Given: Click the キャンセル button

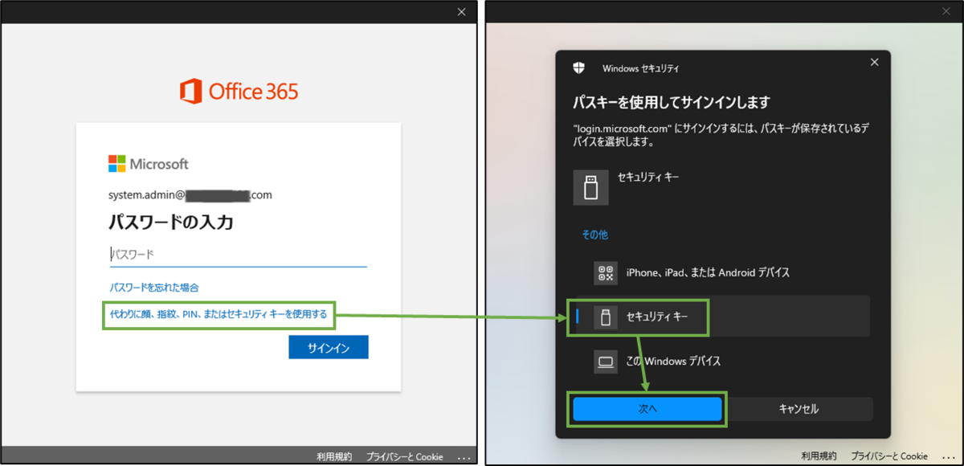Looking at the screenshot, I should pyautogui.click(x=799, y=409).
